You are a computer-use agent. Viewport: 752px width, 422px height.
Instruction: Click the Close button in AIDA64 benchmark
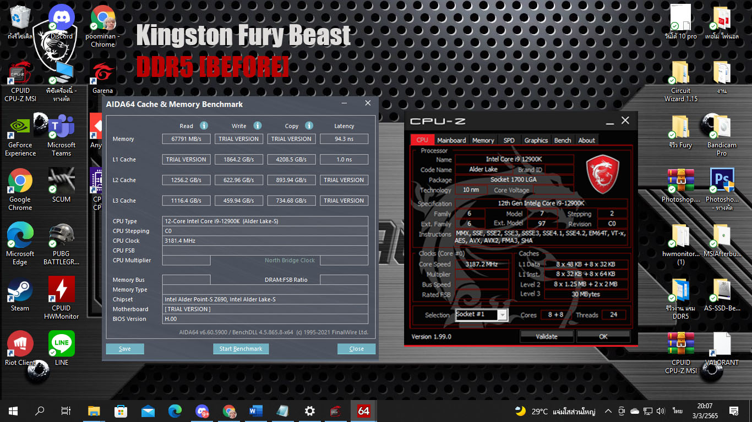point(356,349)
